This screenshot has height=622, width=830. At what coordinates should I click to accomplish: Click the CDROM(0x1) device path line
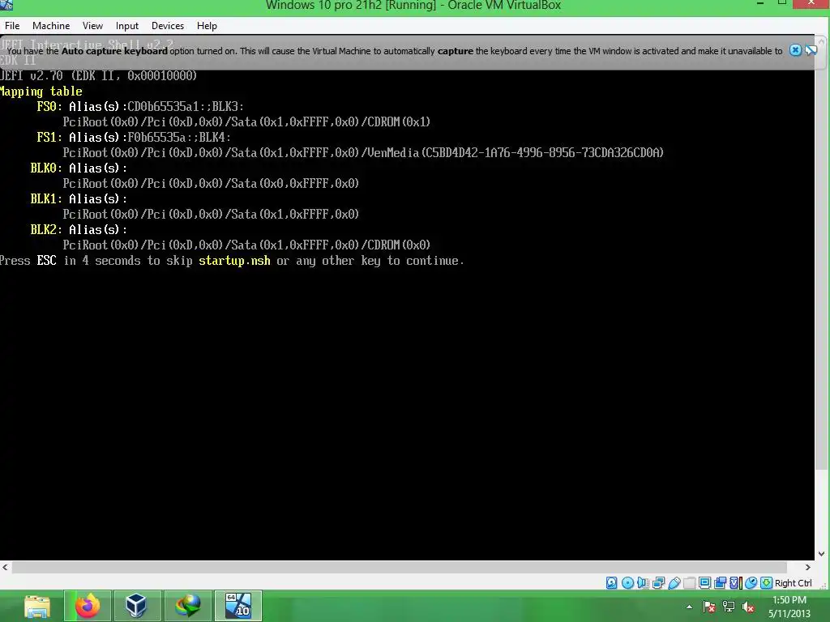(246, 122)
